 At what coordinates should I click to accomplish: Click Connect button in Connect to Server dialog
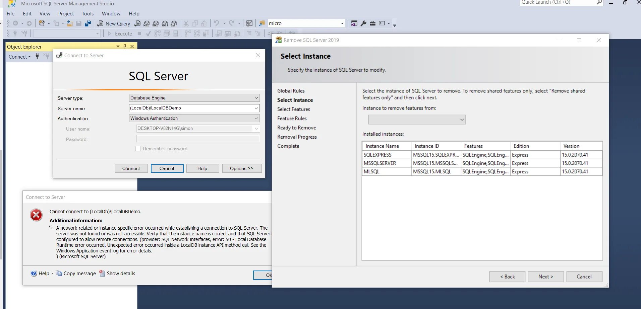pyautogui.click(x=131, y=168)
